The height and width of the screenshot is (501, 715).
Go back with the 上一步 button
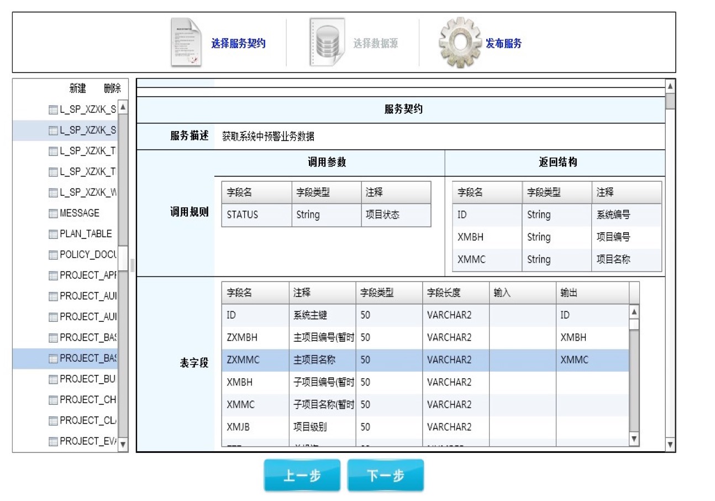pos(302,476)
